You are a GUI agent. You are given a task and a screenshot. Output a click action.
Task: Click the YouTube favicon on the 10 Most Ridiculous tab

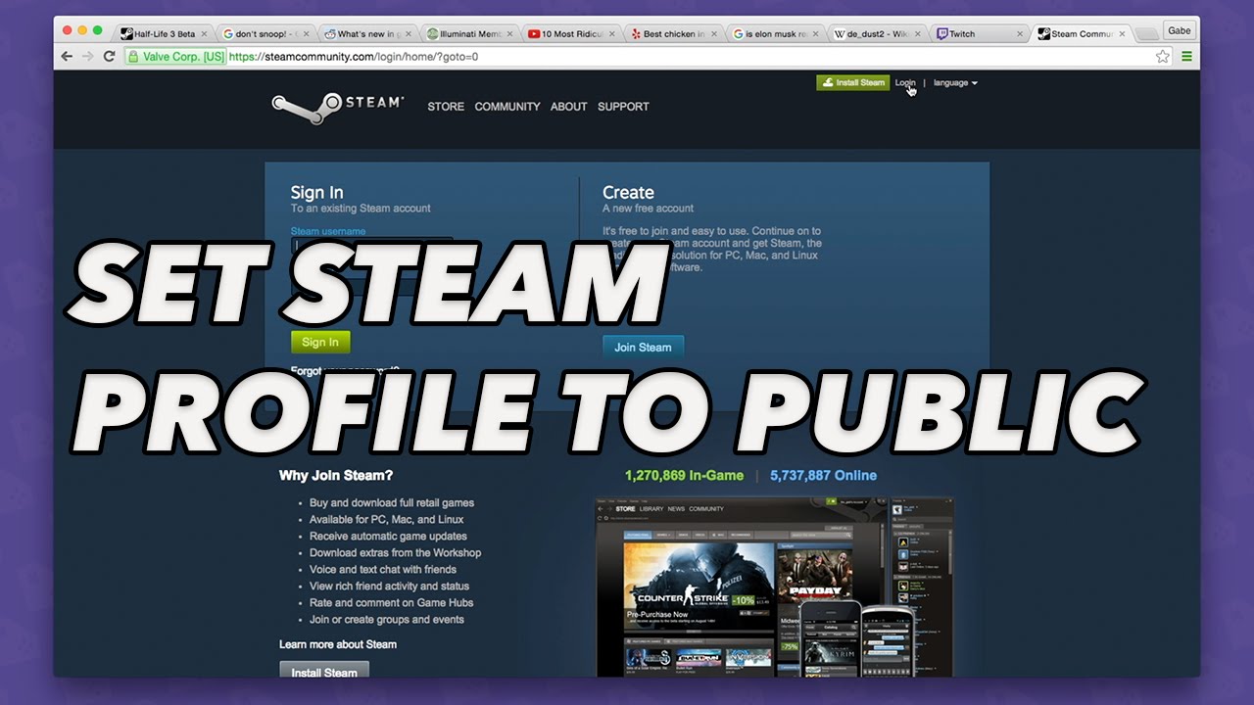click(534, 34)
